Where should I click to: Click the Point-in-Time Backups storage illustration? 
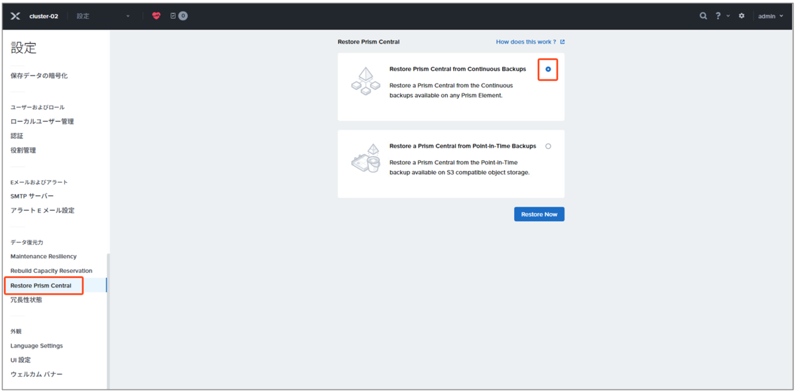pyautogui.click(x=365, y=159)
